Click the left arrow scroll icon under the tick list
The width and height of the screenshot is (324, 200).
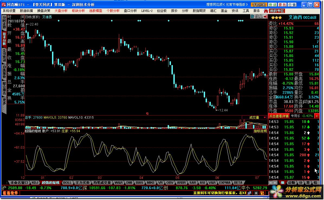(x=270, y=183)
